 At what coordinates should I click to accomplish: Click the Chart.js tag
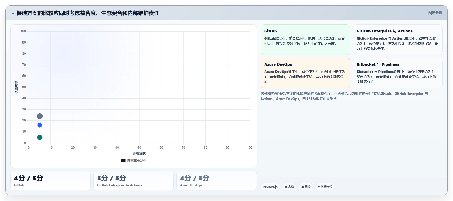(270, 187)
